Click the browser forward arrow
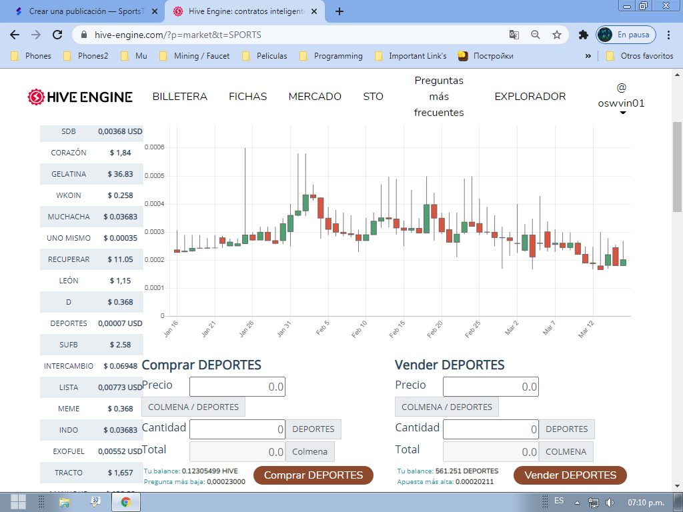683x512 pixels. point(36,35)
